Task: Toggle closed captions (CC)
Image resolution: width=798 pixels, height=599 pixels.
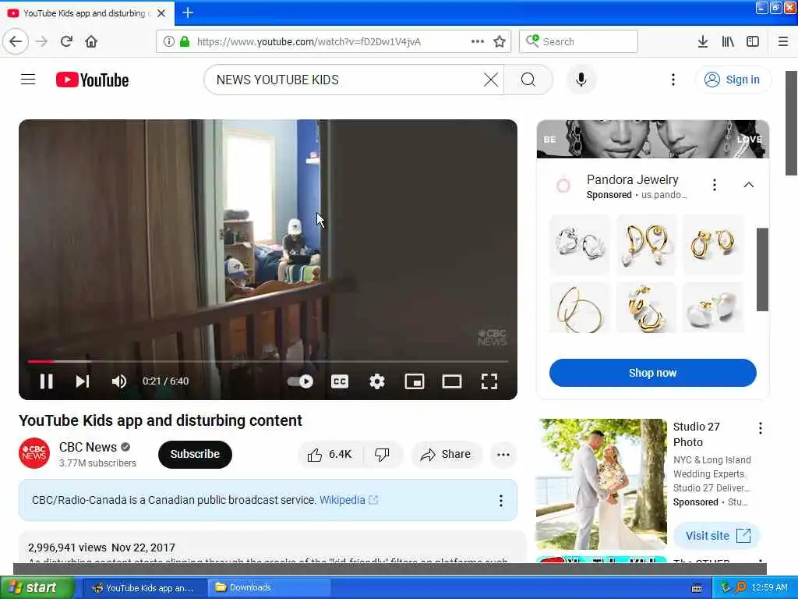Action: (x=340, y=381)
